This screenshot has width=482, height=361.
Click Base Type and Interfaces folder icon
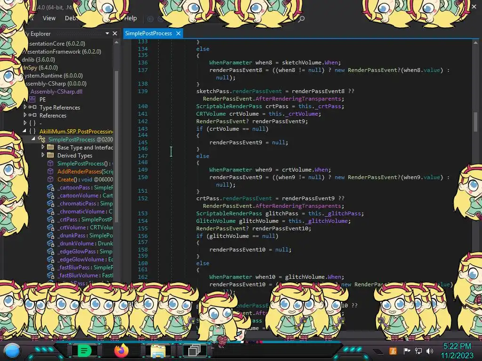50,147
